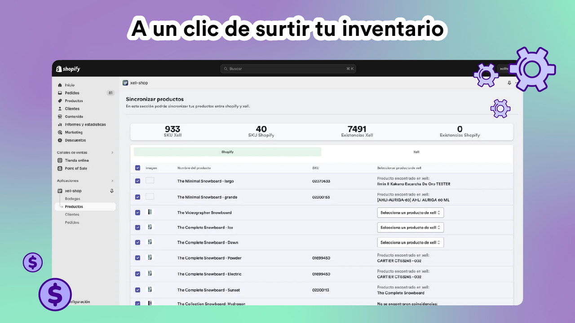The image size is (575, 323).
Task: Open Clientes under the xell-shop app
Action: click(72, 214)
